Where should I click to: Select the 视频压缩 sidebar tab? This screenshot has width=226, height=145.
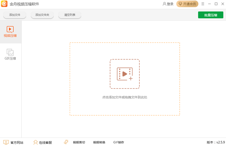pos(10,32)
